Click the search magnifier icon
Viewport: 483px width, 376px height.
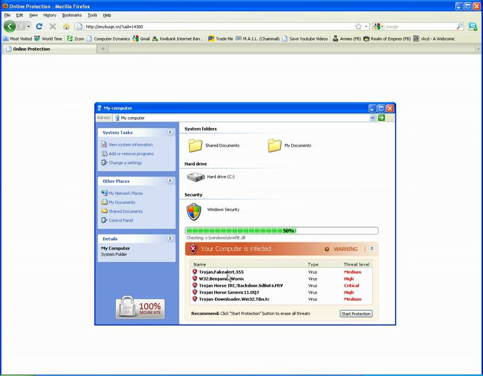459,27
